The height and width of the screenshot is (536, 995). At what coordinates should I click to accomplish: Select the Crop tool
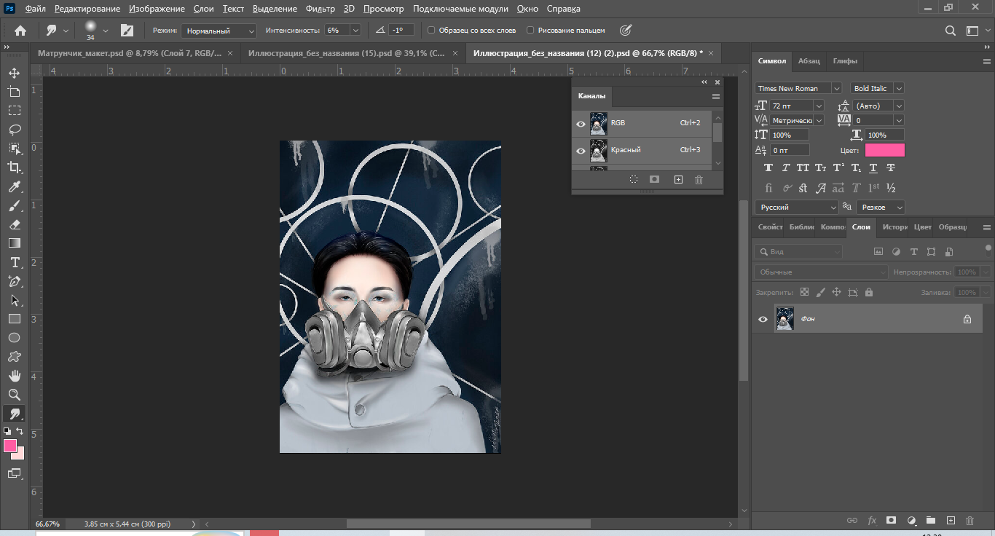pos(14,167)
